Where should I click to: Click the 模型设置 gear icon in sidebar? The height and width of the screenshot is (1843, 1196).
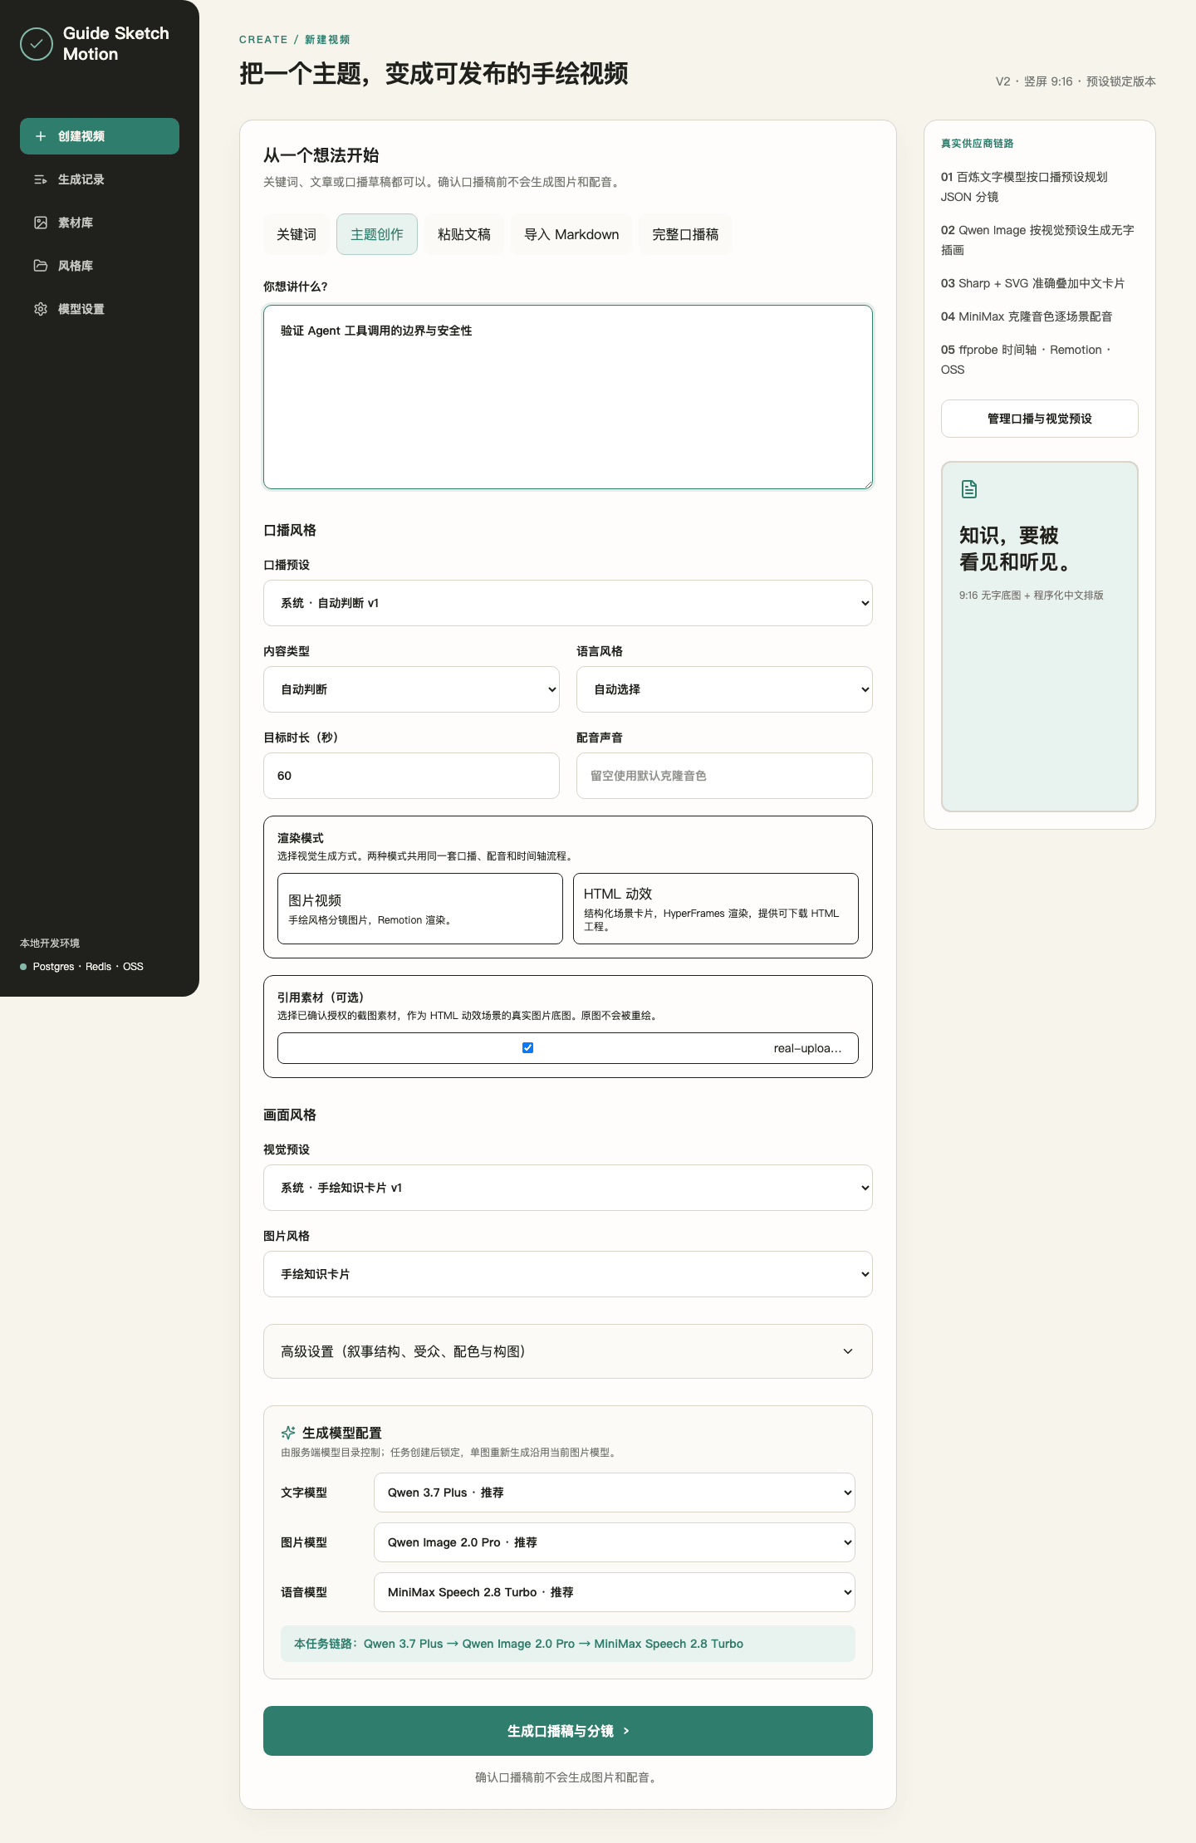40,309
